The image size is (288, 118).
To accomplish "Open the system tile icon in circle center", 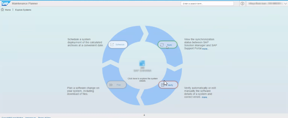I will (x=142, y=63).
